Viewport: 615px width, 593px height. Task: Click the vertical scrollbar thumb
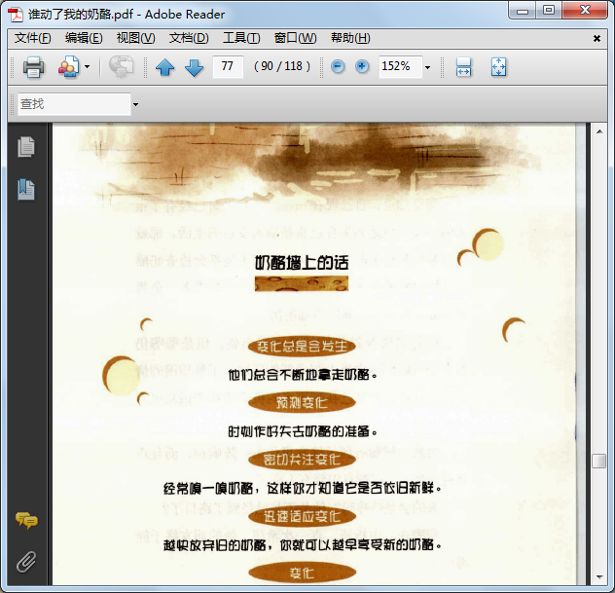coord(599,462)
